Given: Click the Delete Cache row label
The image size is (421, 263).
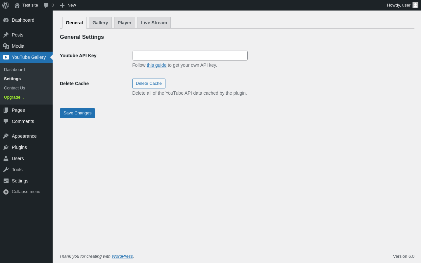Looking at the screenshot, I should pyautogui.click(x=74, y=84).
